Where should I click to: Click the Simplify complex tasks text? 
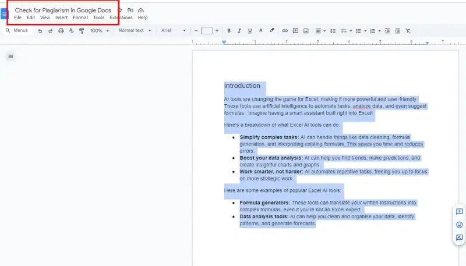[x=269, y=137]
